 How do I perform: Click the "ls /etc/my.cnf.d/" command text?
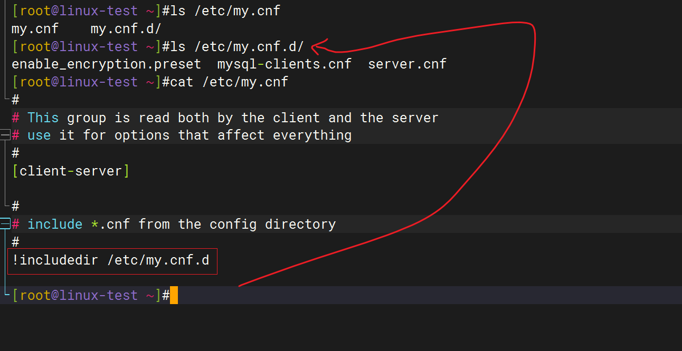coord(233,46)
